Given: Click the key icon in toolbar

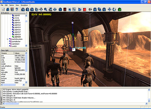Looking at the screenshot, I should [x=90, y=9].
